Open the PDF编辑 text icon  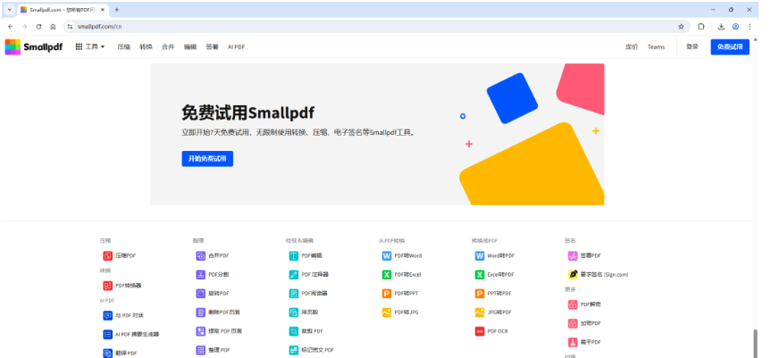coord(293,255)
